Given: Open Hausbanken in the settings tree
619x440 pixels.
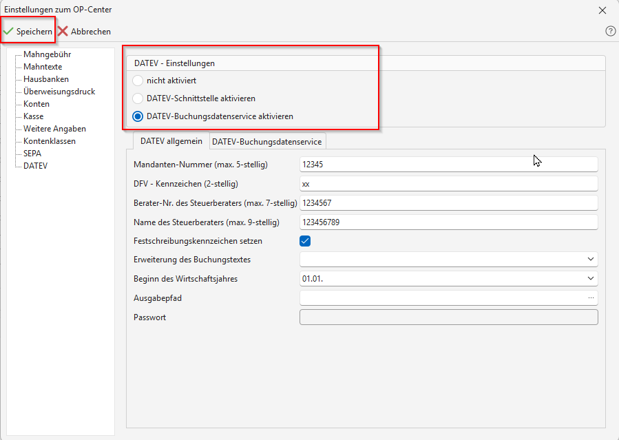Looking at the screenshot, I should (46, 79).
